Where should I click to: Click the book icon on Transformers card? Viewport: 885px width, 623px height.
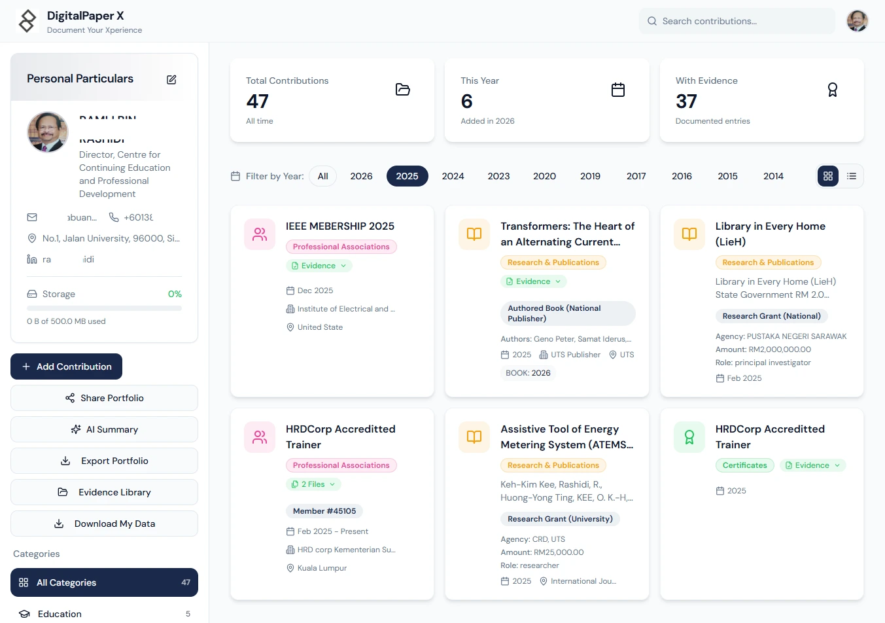[474, 234]
